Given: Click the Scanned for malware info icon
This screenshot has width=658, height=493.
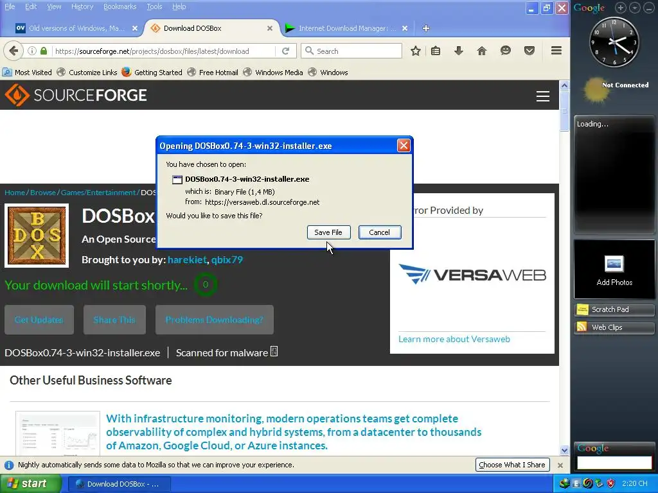Looking at the screenshot, I should coord(274,351).
